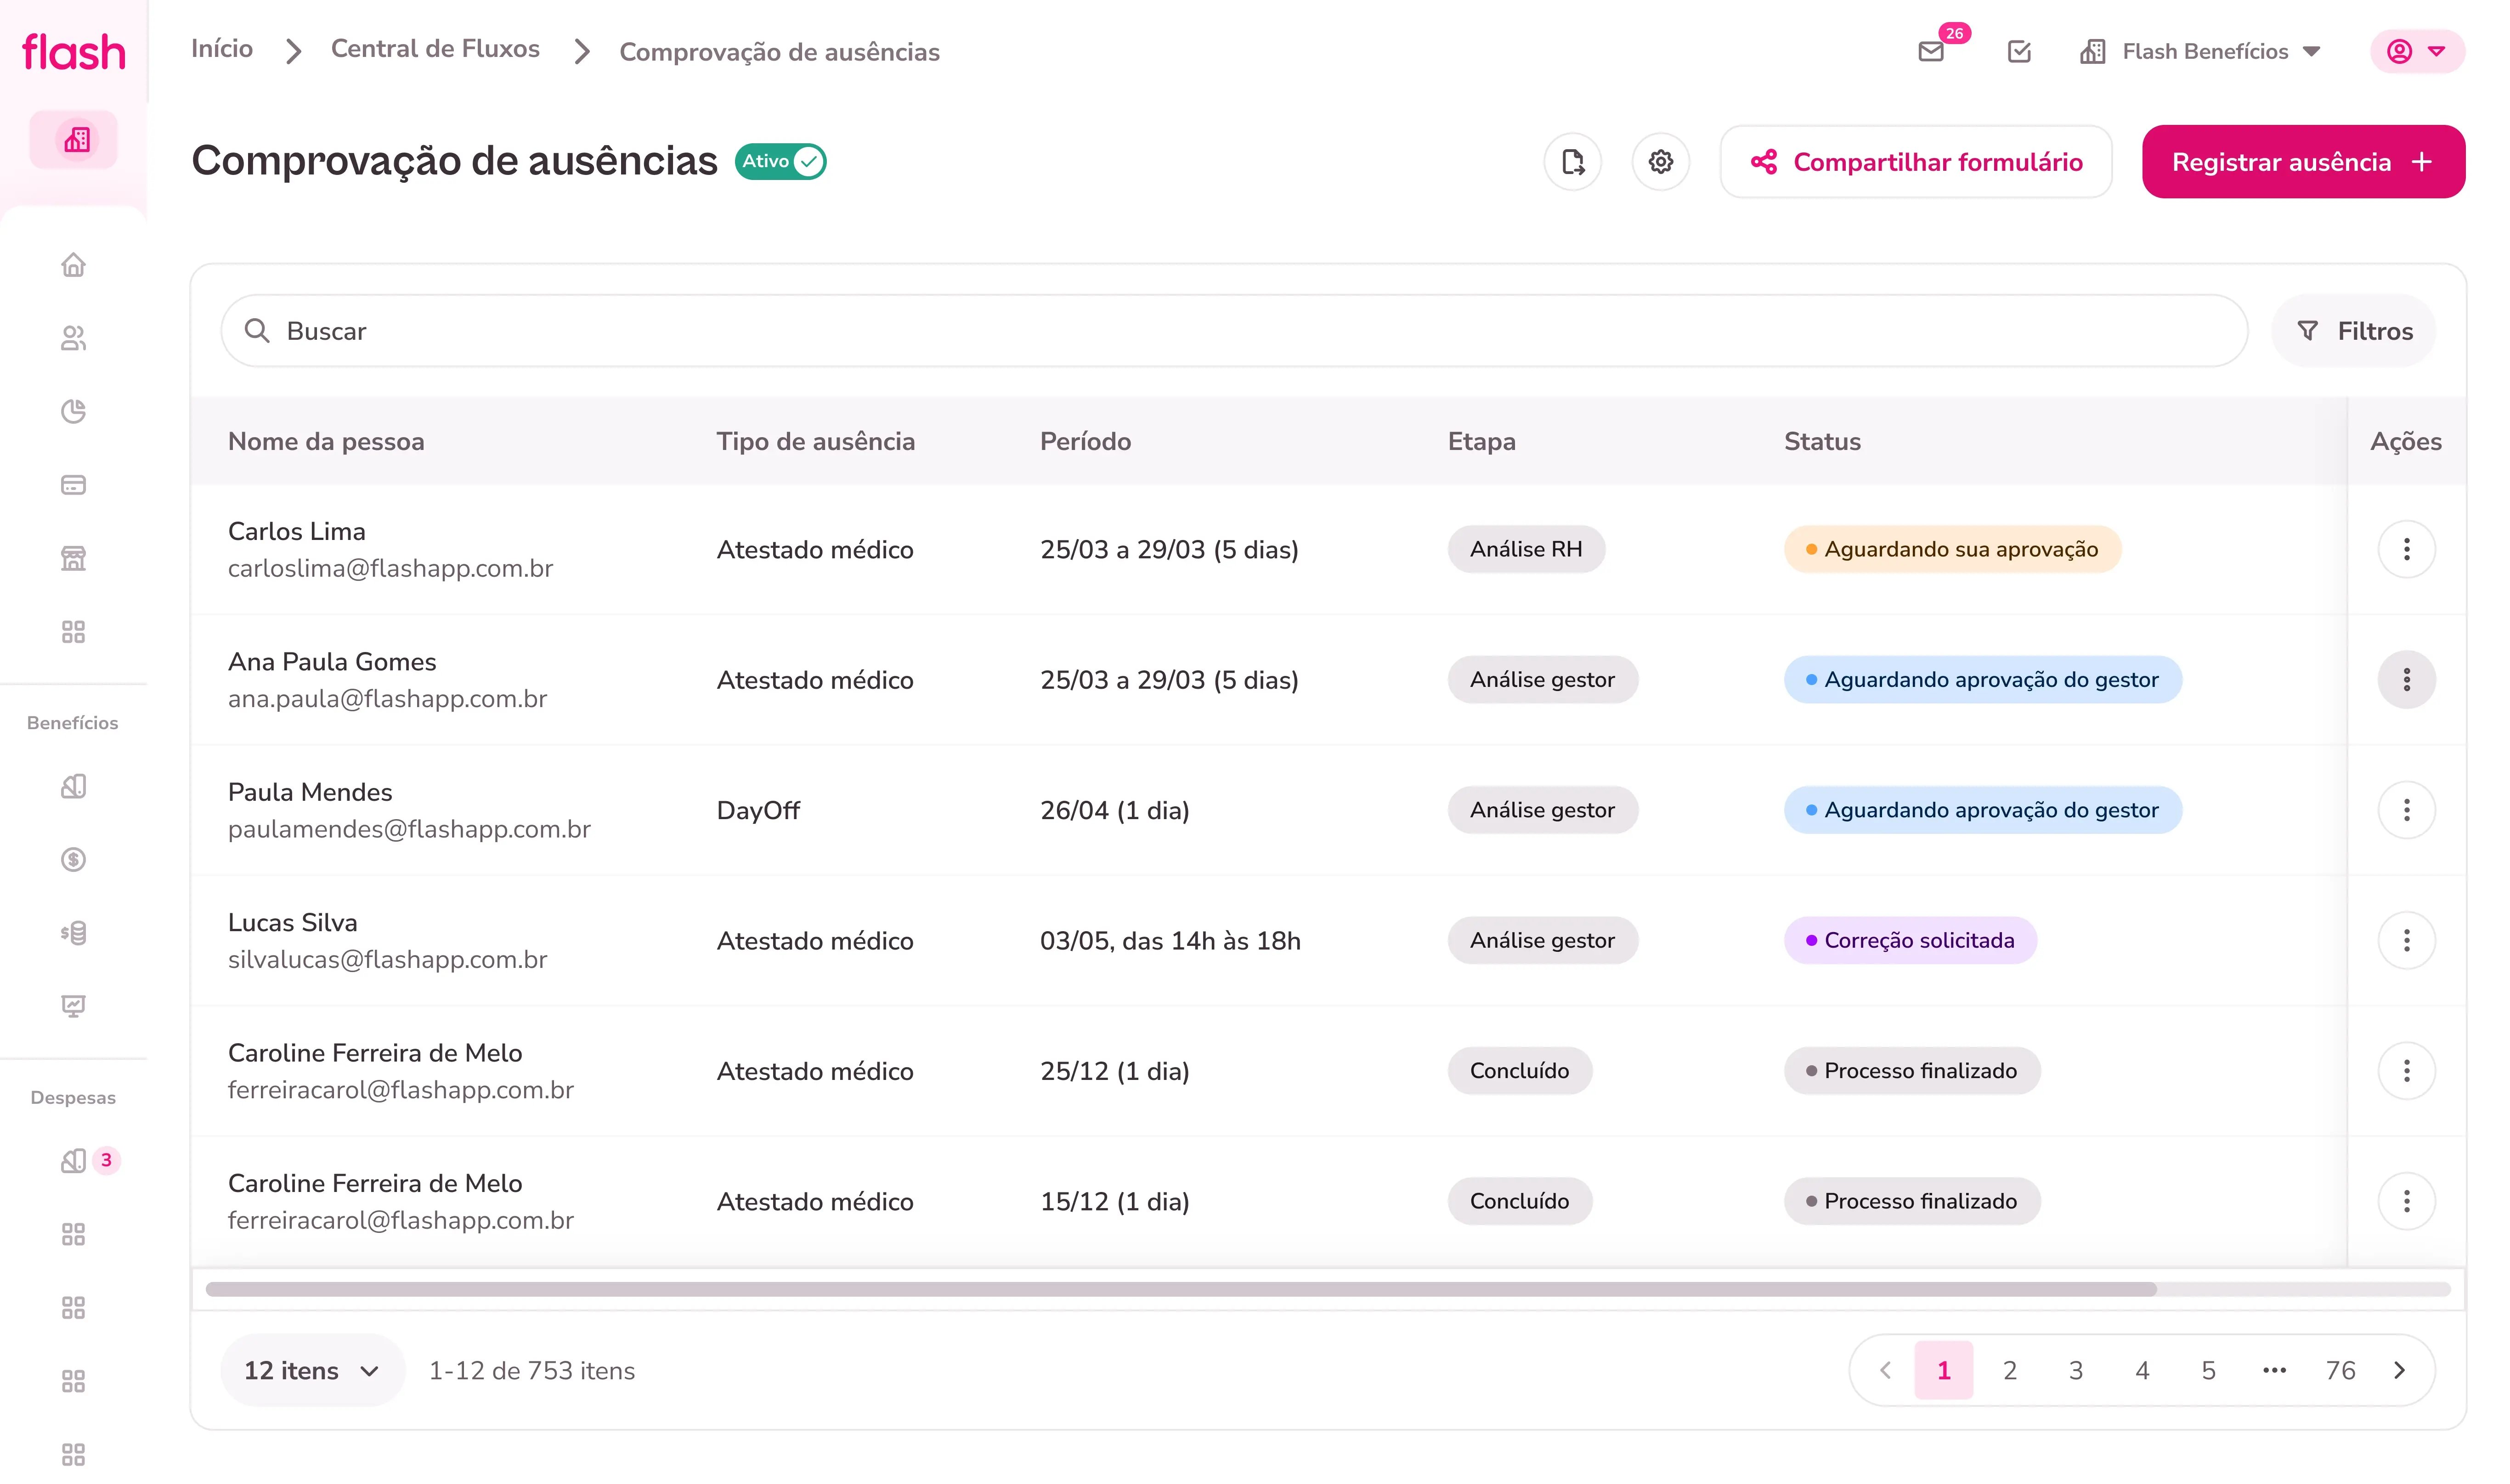
Task: Click the Nome da pessoa column header
Action: coord(326,441)
